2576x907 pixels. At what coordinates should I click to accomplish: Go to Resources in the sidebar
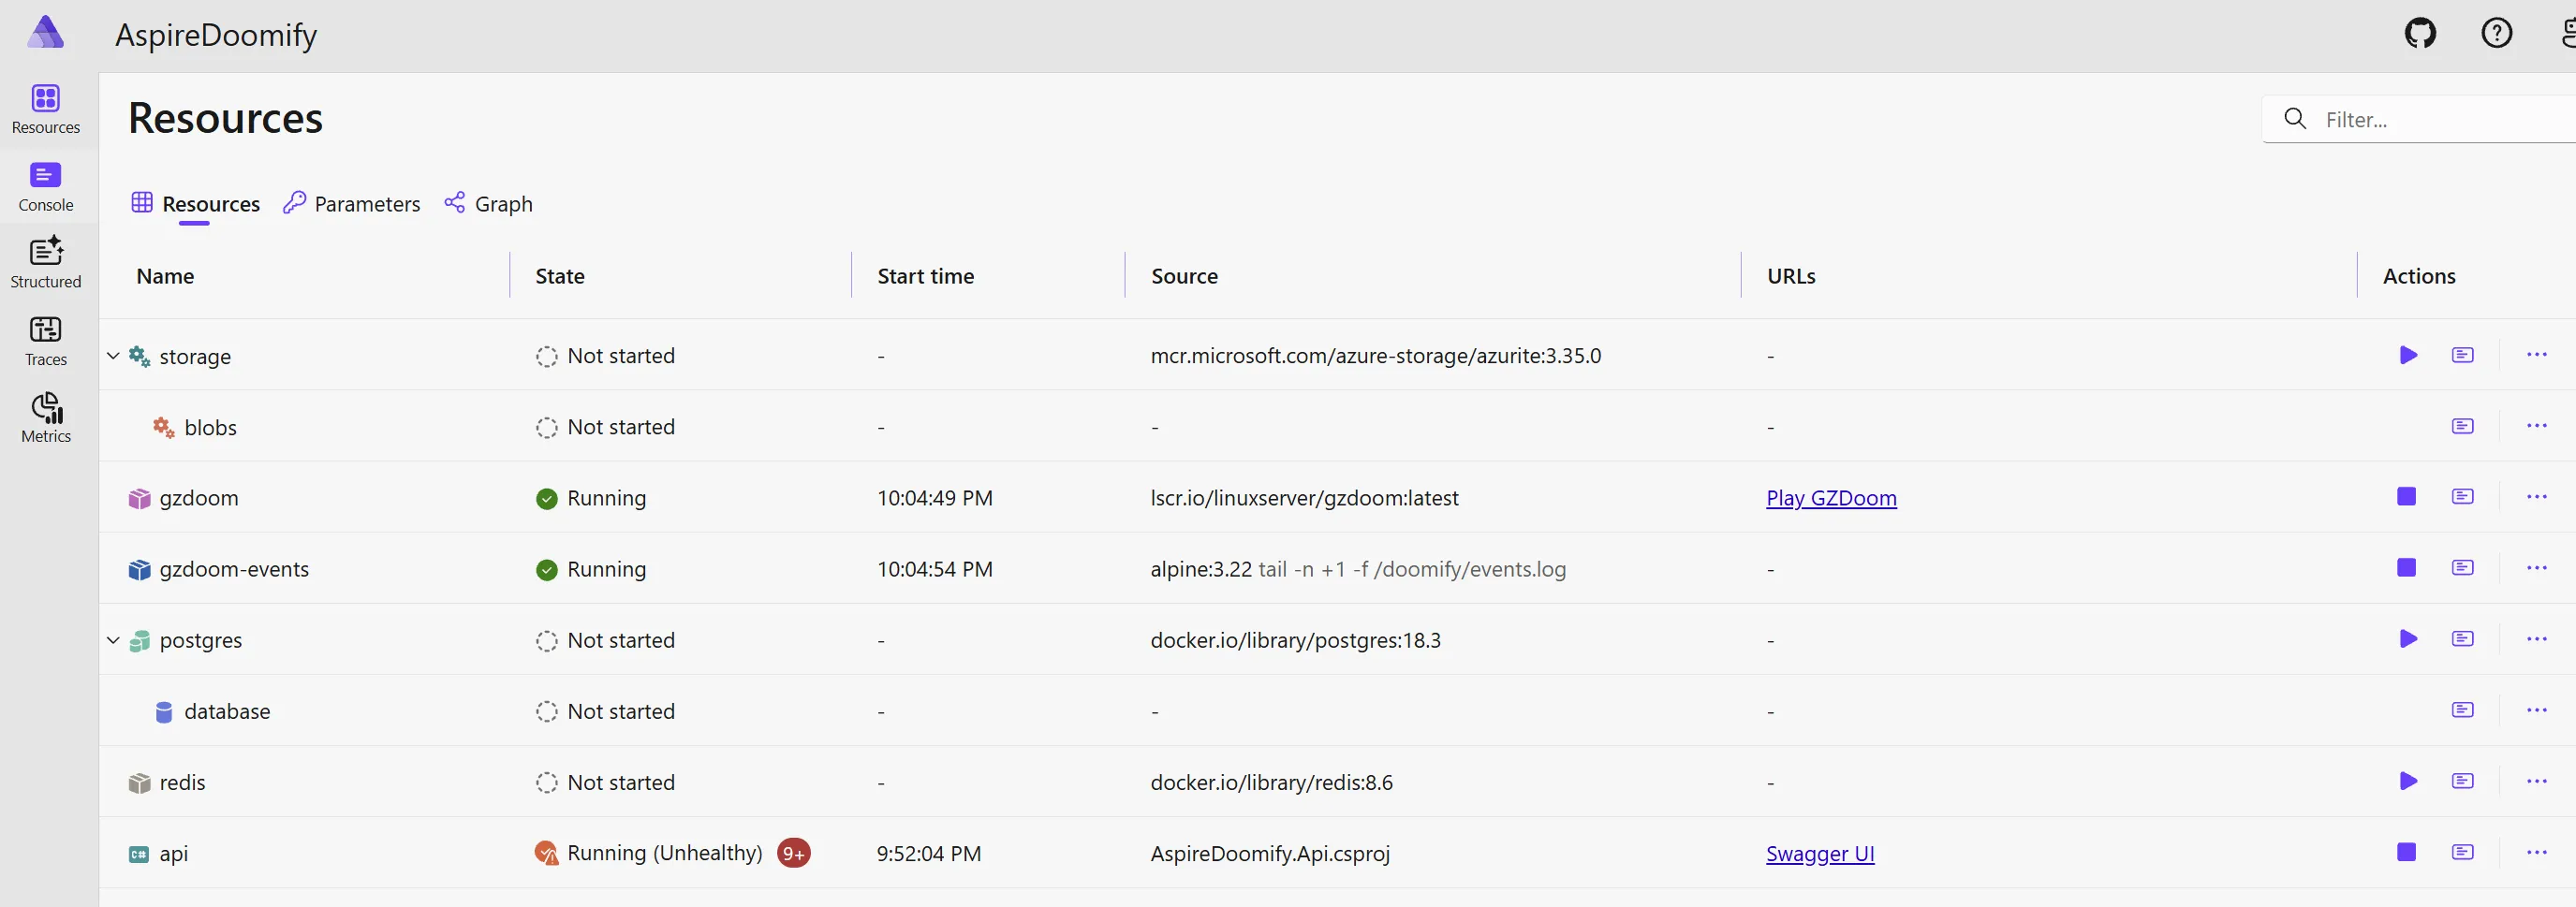[46, 110]
